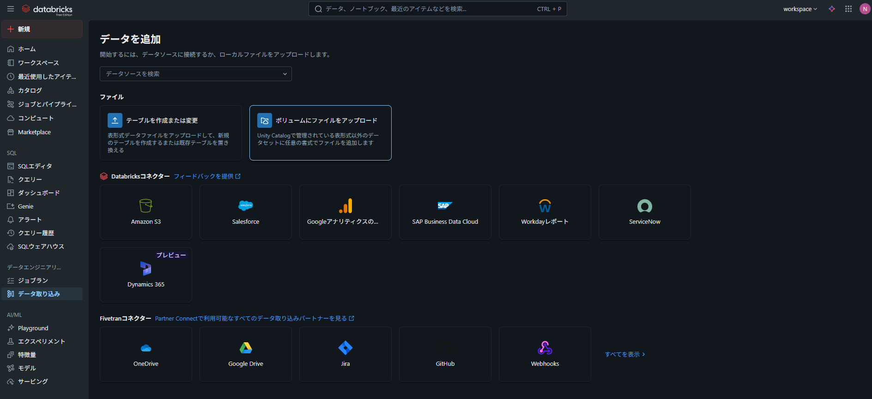
Task: Open コンピュート in the sidebar
Action: [42, 118]
